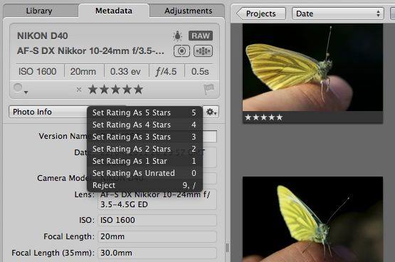Screen dimensions: 395x262
Task: Click the five-star rating in metadata panel
Action: 115,90
